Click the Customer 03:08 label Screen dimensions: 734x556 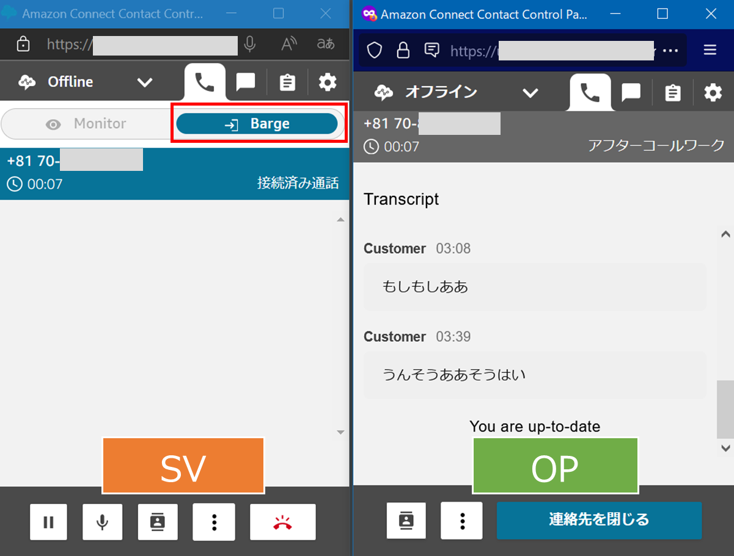click(417, 248)
